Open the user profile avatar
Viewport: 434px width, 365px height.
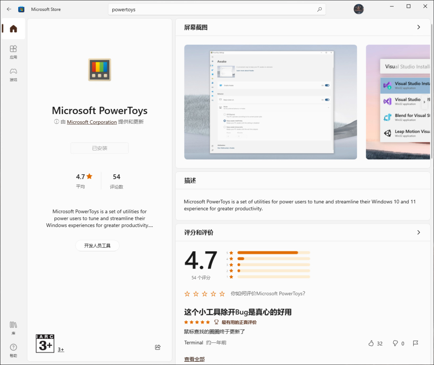coord(359,9)
